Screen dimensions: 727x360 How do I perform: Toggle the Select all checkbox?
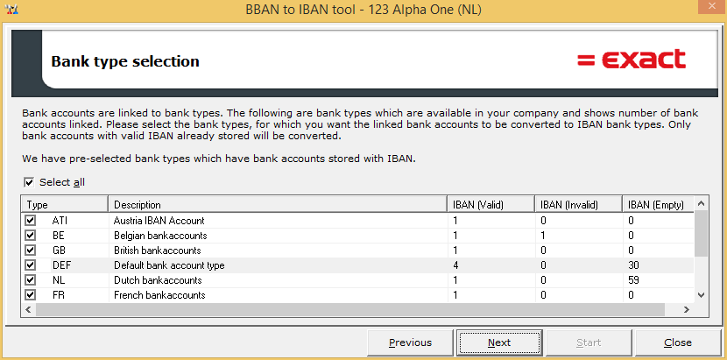[29, 182]
